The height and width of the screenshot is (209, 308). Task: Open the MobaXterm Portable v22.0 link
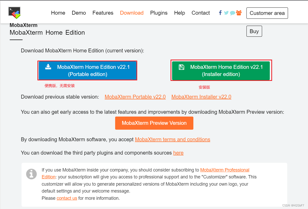tap(135, 97)
